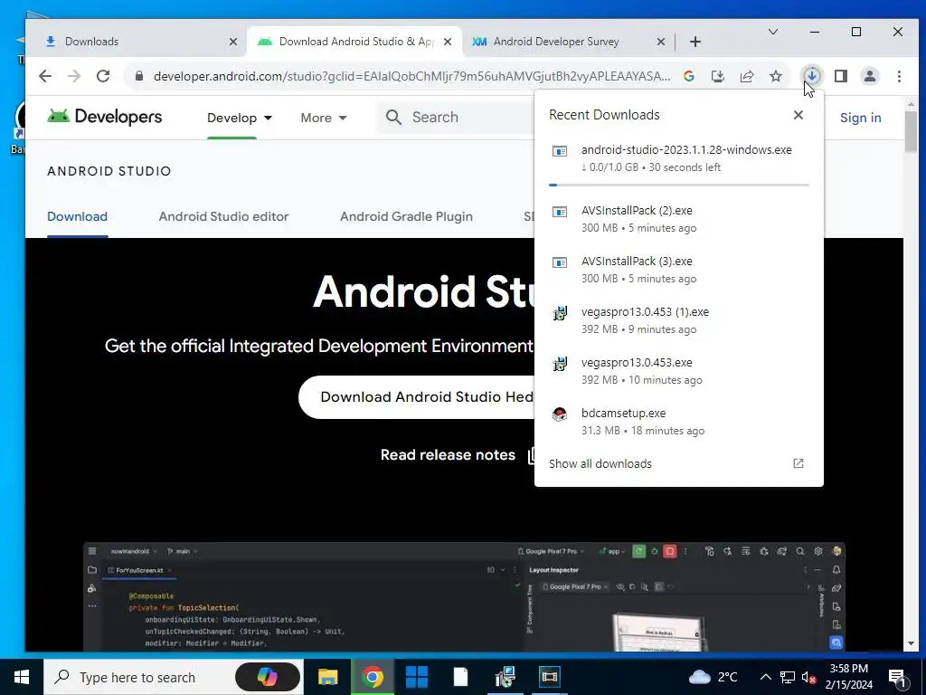926x695 pixels.
Task: Open vegaspro13.0.453.exe download entry
Action: point(678,371)
